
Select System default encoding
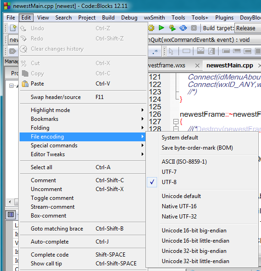tap(202, 138)
